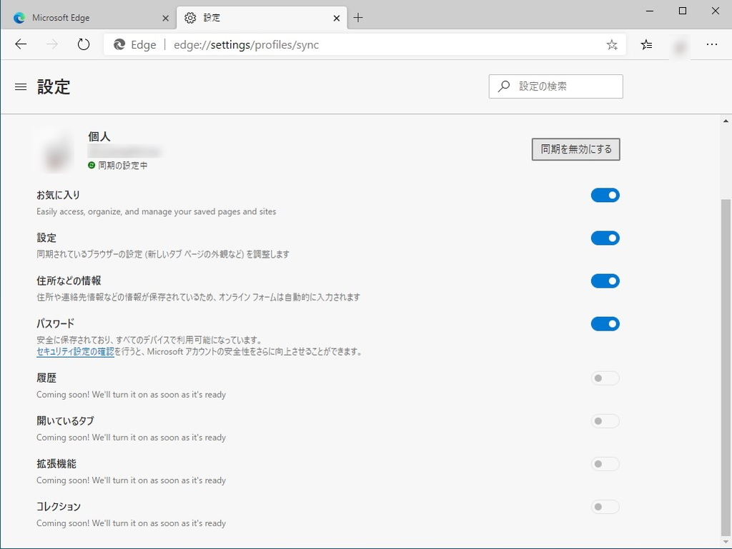
Task: Open Settings and more with the ellipsis icon
Action: click(x=711, y=44)
